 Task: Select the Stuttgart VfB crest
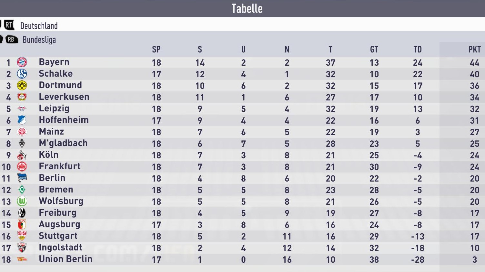tap(22, 236)
